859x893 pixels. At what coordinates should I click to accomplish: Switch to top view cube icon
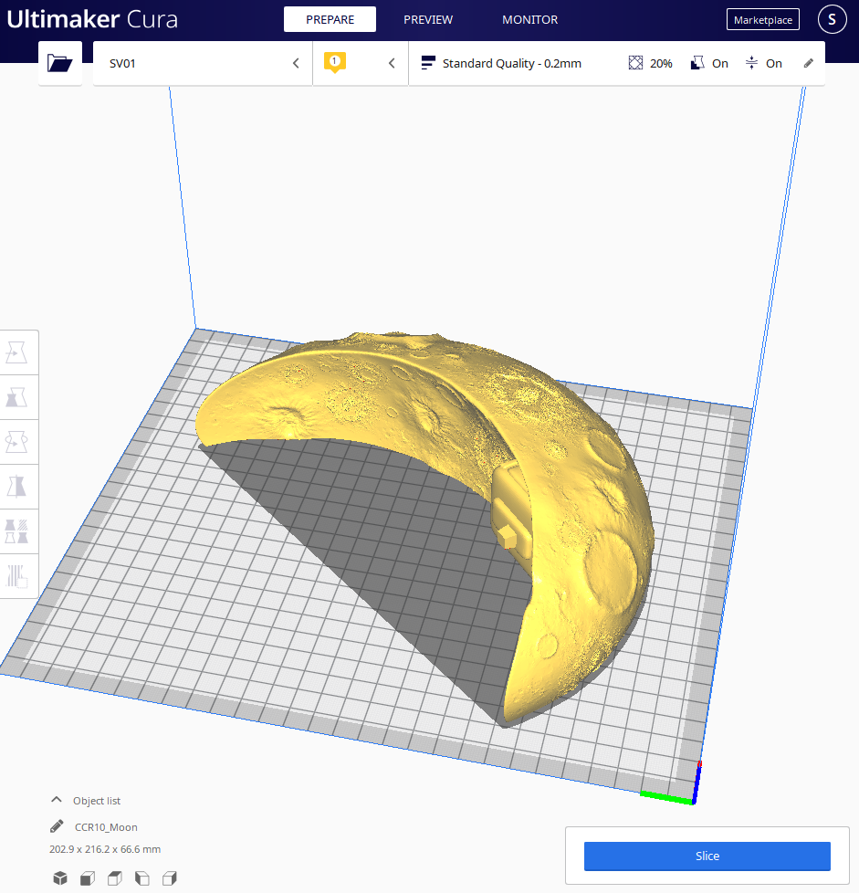click(114, 878)
